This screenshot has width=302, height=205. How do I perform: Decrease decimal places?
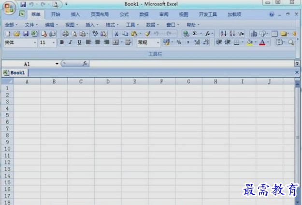(206, 42)
